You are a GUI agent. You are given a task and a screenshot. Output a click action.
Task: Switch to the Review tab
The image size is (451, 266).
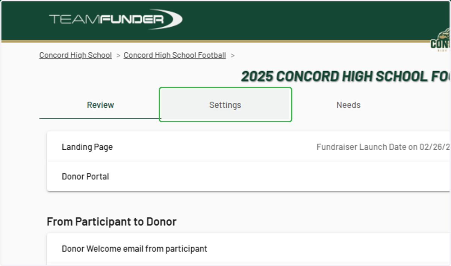coord(100,105)
